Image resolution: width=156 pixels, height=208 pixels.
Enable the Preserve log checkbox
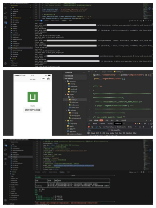[x=104, y=127]
